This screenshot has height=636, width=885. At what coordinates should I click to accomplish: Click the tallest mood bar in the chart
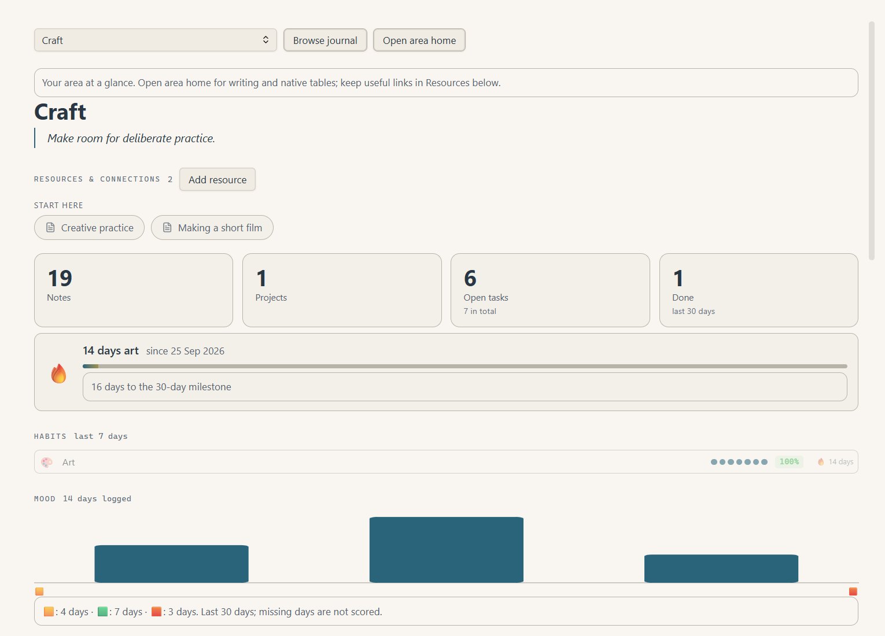[x=447, y=550]
